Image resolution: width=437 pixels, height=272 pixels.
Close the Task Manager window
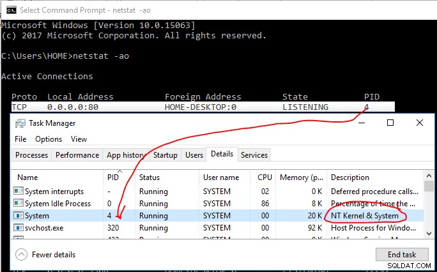tap(420, 123)
